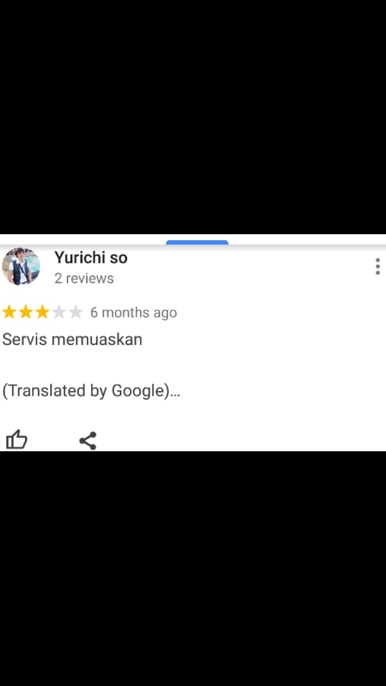Tap the fifth grey rating star
Screen dimensions: 386x686
76,312
